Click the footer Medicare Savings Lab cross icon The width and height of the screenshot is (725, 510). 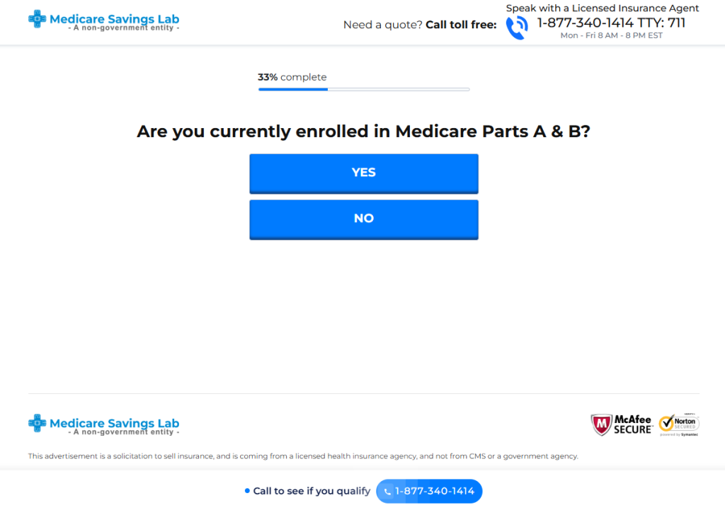coord(37,424)
